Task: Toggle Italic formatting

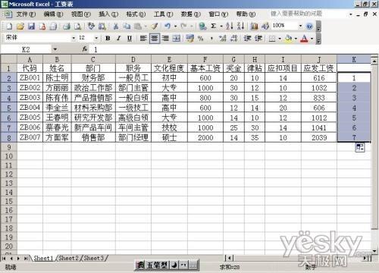Action: coord(119,39)
